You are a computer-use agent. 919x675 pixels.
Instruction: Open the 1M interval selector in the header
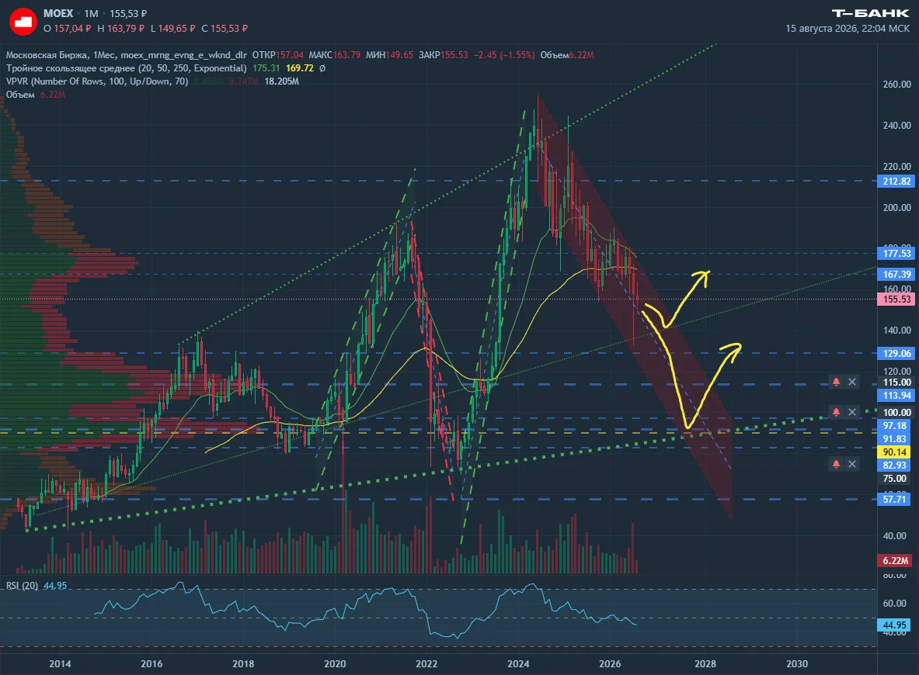91,13
